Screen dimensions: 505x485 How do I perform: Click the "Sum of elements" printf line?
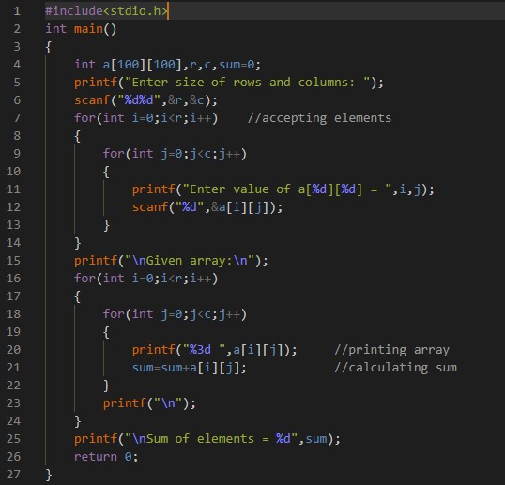tap(207, 439)
